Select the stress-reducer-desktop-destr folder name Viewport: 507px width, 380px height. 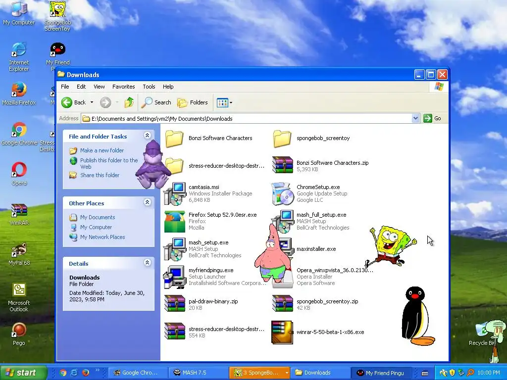[x=226, y=166]
